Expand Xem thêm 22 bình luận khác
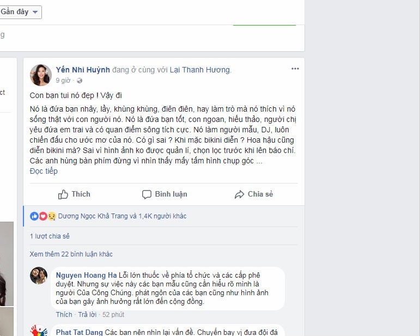 (71, 254)
